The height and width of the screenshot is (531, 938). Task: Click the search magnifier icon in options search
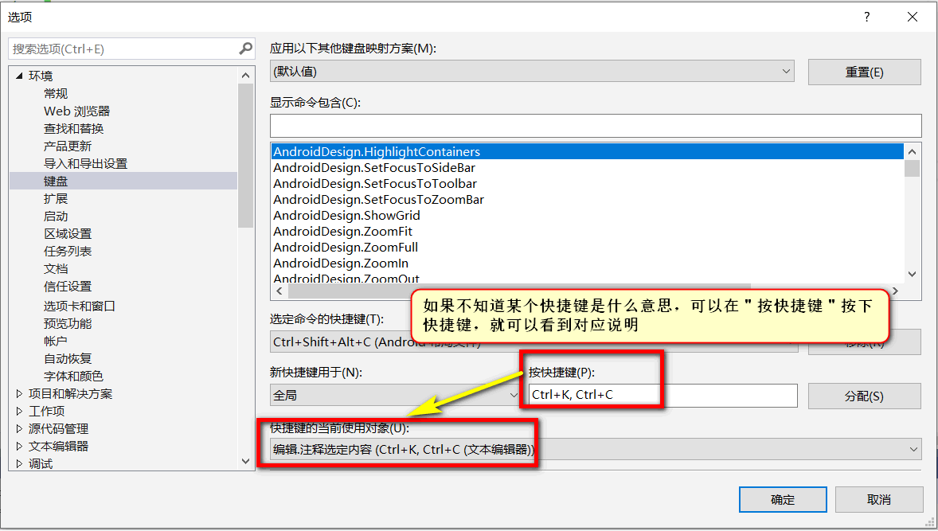click(x=245, y=49)
